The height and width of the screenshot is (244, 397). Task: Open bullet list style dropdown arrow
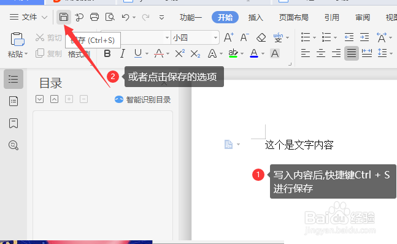click(x=314, y=37)
